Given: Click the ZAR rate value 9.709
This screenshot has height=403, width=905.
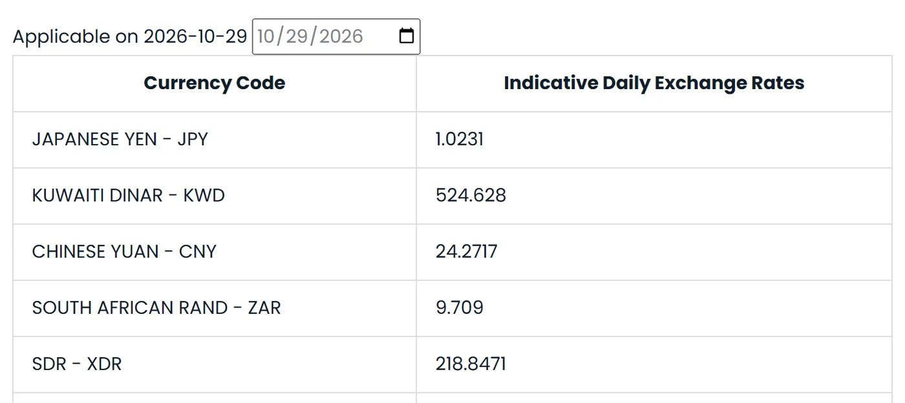Looking at the screenshot, I should (x=460, y=308).
